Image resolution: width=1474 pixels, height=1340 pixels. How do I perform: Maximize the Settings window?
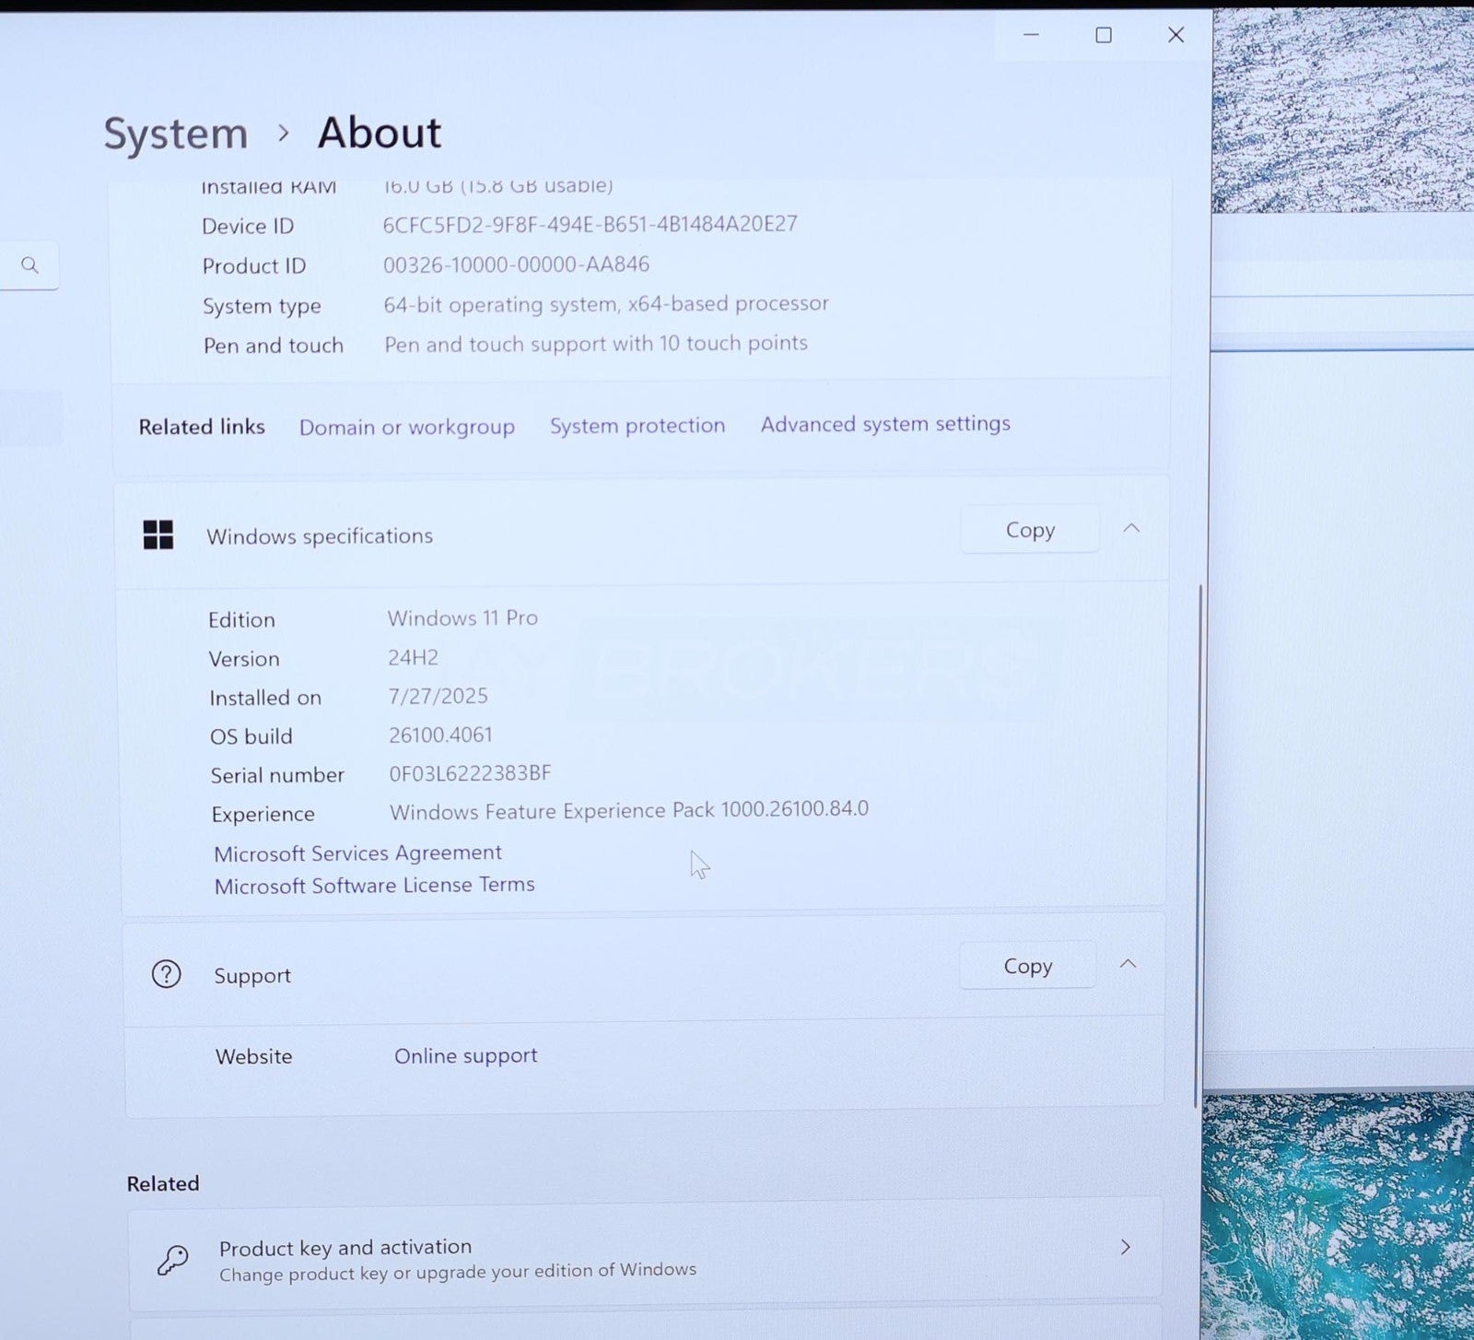click(1103, 35)
